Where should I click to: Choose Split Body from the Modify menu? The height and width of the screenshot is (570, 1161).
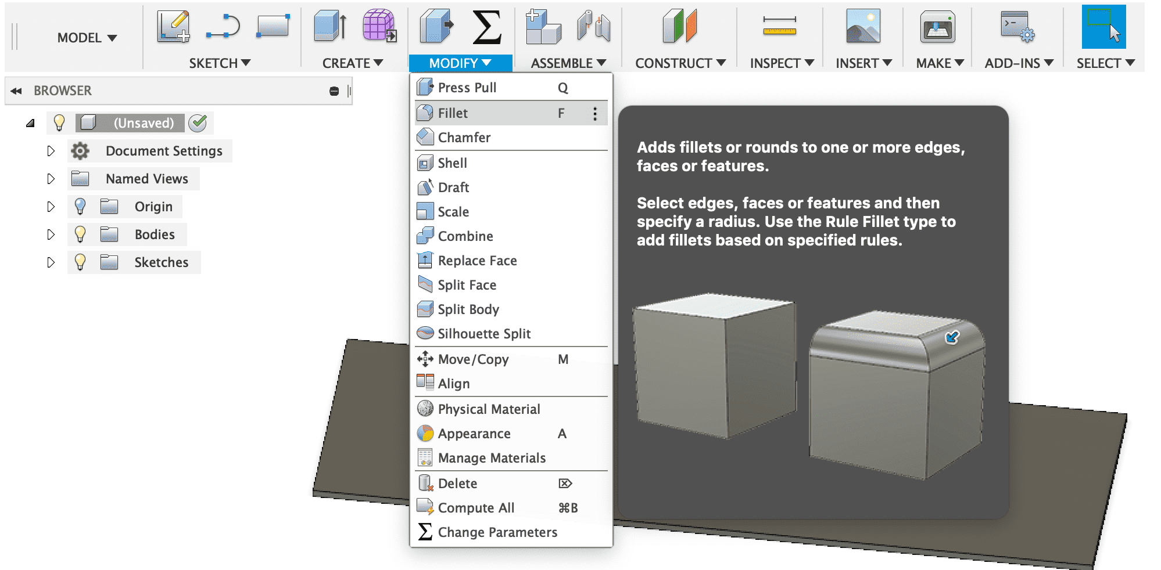[x=511, y=309]
